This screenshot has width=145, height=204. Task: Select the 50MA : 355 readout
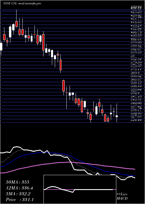18,182
